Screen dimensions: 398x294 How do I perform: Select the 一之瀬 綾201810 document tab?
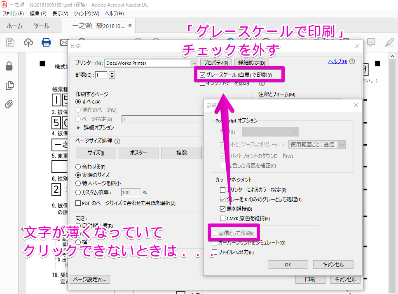98,26
